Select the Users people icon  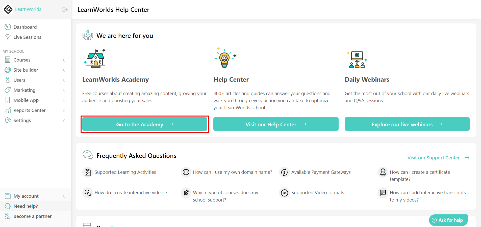click(x=8, y=80)
